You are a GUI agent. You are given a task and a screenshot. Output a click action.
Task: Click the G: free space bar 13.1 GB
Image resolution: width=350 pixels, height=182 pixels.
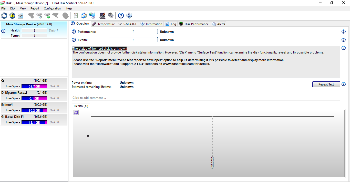tap(34, 122)
